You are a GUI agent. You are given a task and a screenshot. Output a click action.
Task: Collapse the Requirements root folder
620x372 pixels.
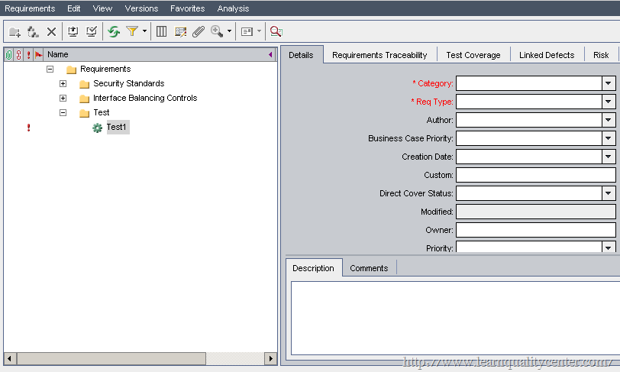tap(50, 69)
